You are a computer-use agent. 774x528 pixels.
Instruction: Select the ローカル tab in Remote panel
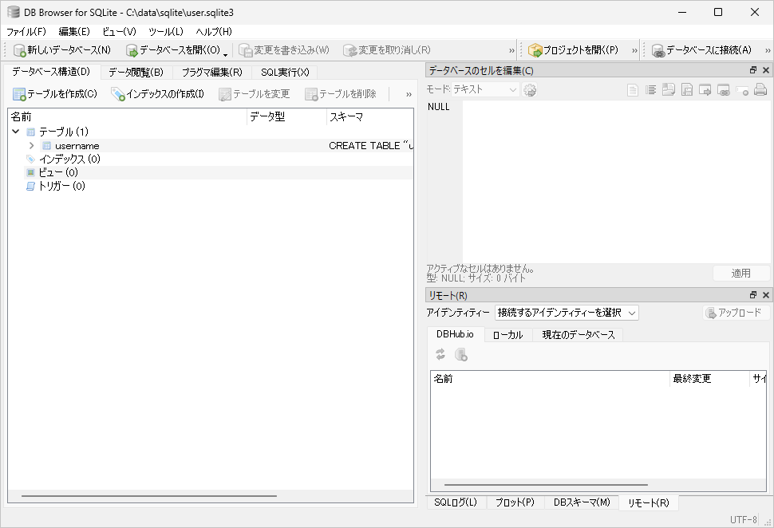[x=507, y=335]
